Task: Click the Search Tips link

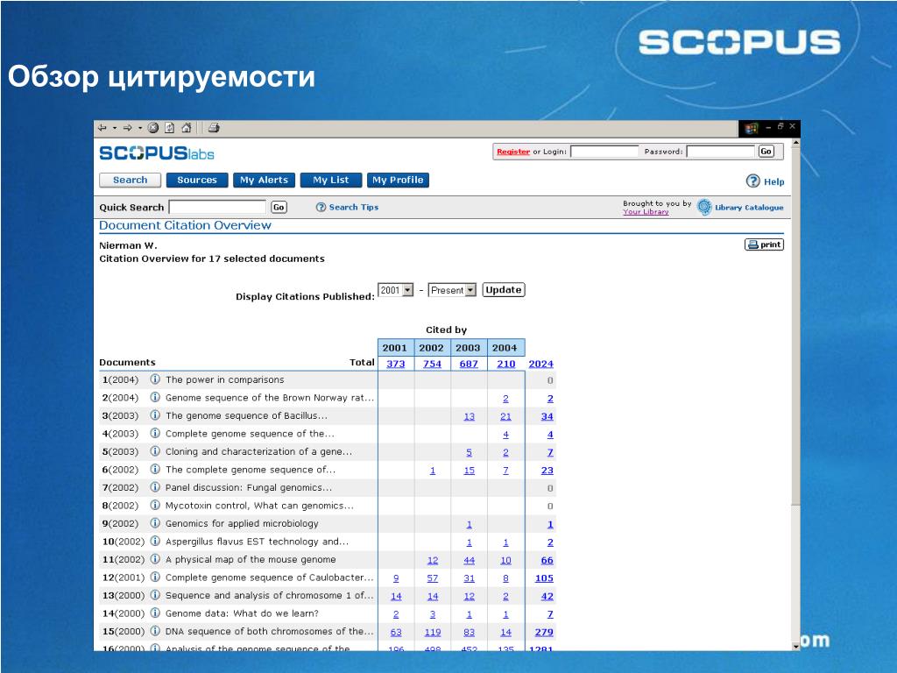Action: pos(354,207)
